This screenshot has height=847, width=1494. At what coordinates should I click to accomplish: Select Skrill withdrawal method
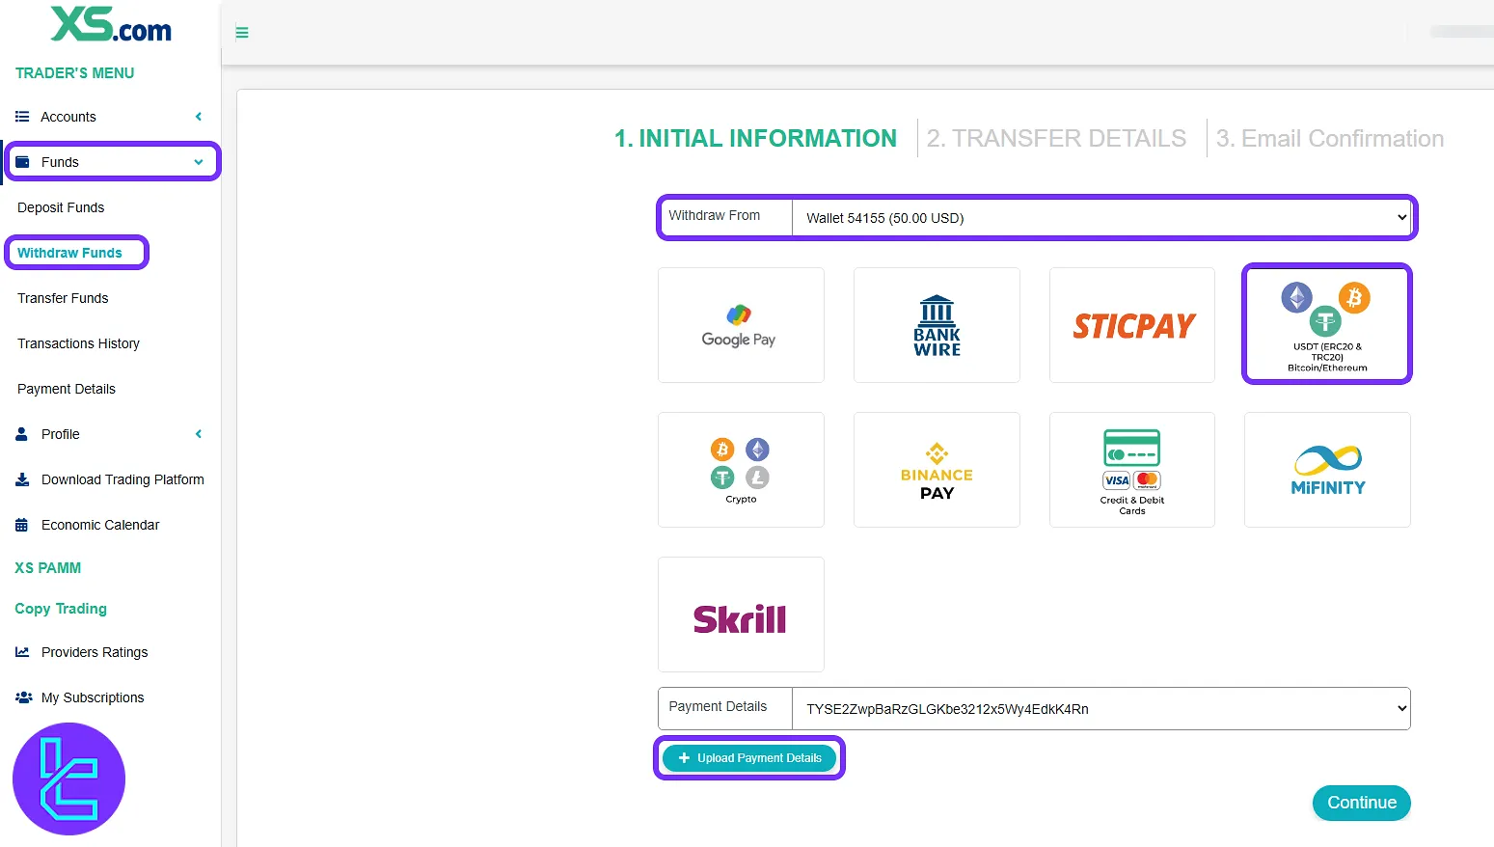(741, 615)
